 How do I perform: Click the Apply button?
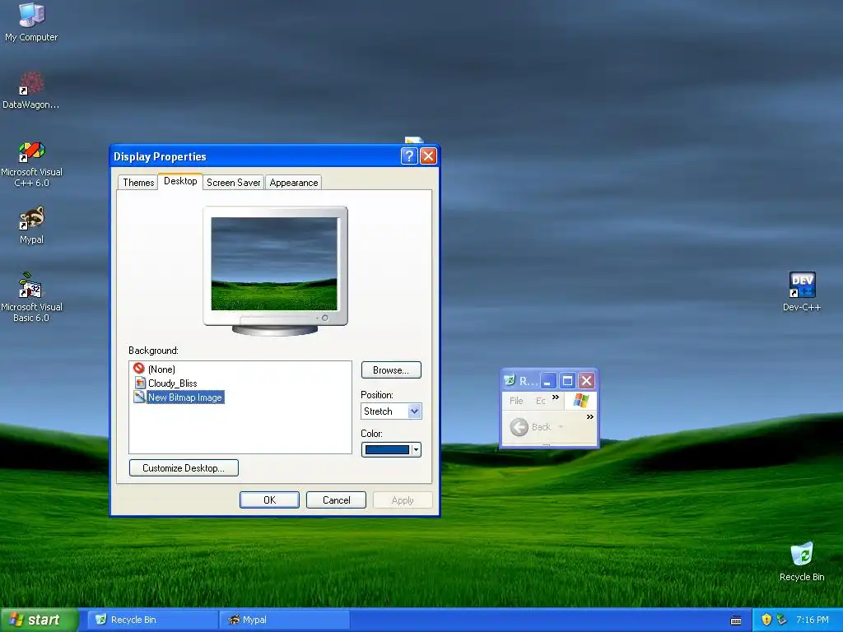pyautogui.click(x=403, y=500)
